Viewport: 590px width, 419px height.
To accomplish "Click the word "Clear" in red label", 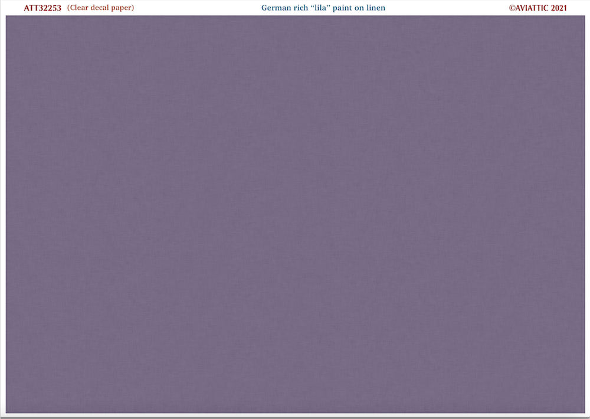I will [x=79, y=8].
